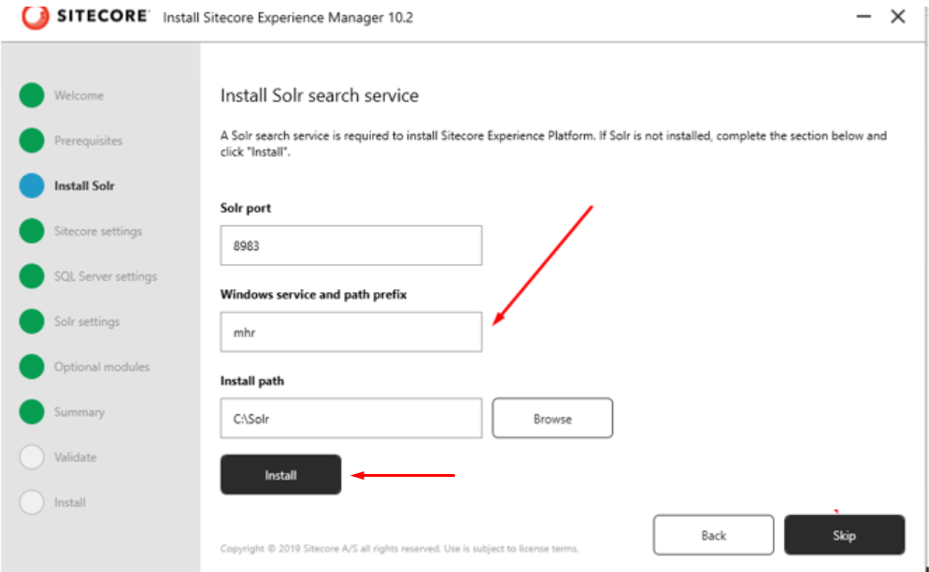The height and width of the screenshot is (572, 929).
Task: Click the Solr settings step circle
Action: pyautogui.click(x=32, y=321)
